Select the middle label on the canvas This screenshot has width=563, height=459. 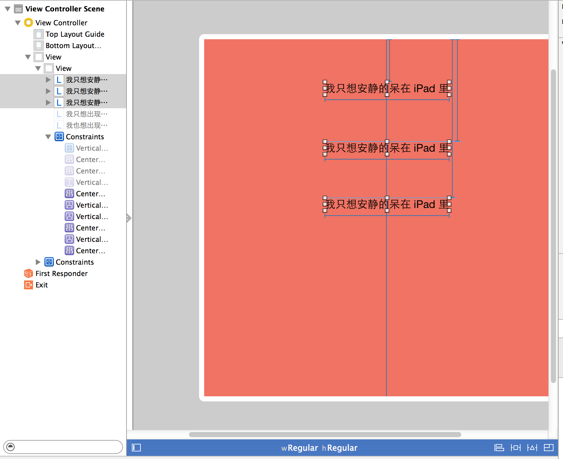tap(387, 148)
